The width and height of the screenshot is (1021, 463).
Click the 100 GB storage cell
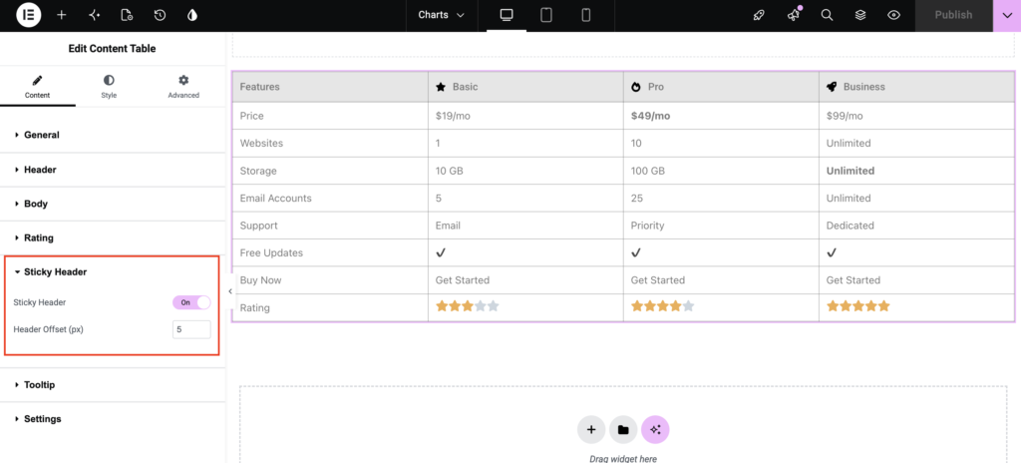coord(721,171)
